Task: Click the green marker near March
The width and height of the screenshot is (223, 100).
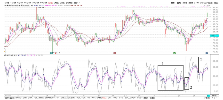Action: (174, 53)
